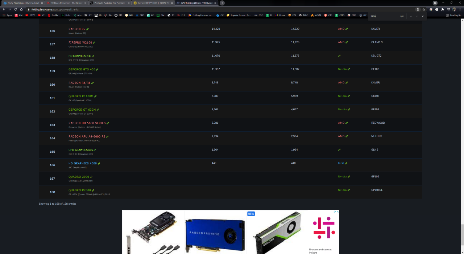Open the RADEON HD 5600 SERIES link
Viewport: 464px width, 254px height.
[87, 123]
